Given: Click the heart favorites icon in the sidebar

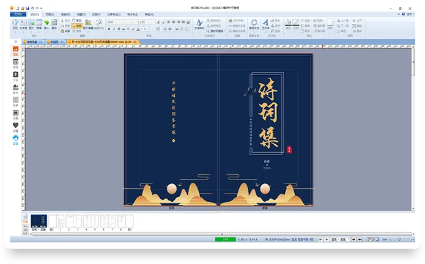Looking at the screenshot, I should click(x=16, y=125).
